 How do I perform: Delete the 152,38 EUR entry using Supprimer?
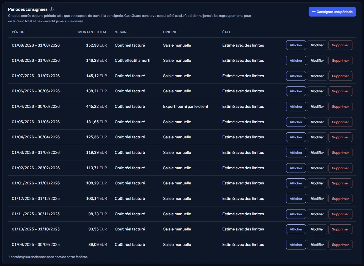pos(340,45)
